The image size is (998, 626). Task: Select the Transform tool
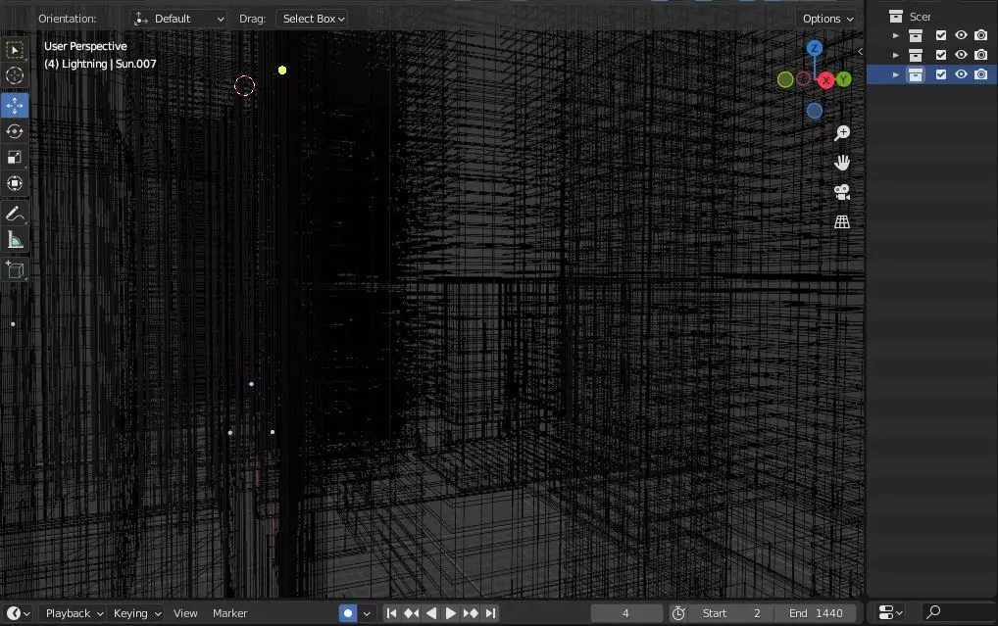click(x=15, y=184)
